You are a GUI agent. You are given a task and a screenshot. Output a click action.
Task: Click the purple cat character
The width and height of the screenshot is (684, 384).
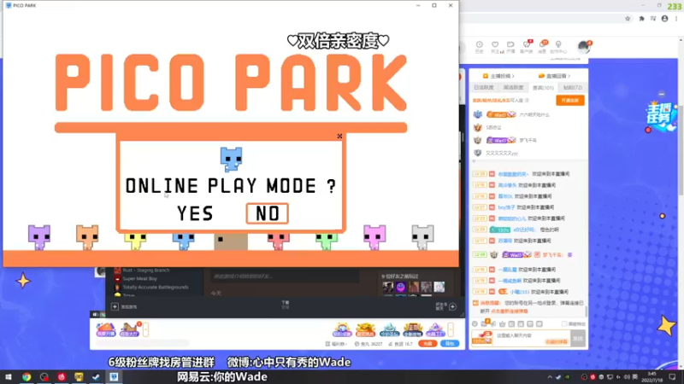pos(39,237)
